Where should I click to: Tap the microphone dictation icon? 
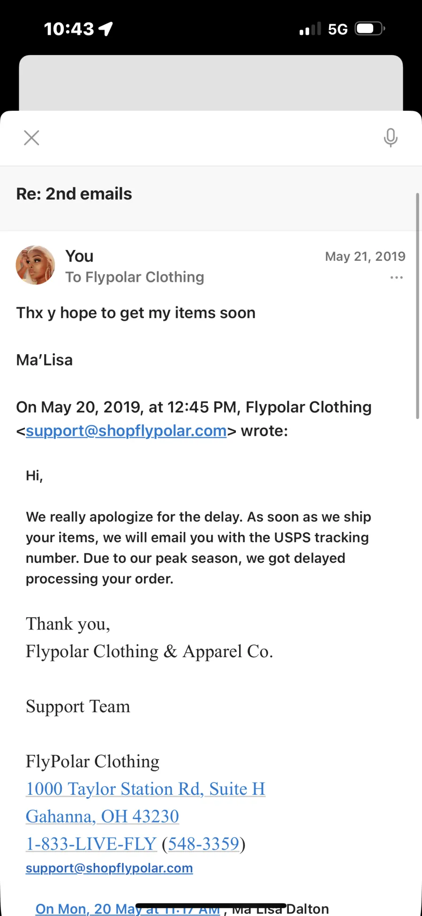[x=390, y=138]
